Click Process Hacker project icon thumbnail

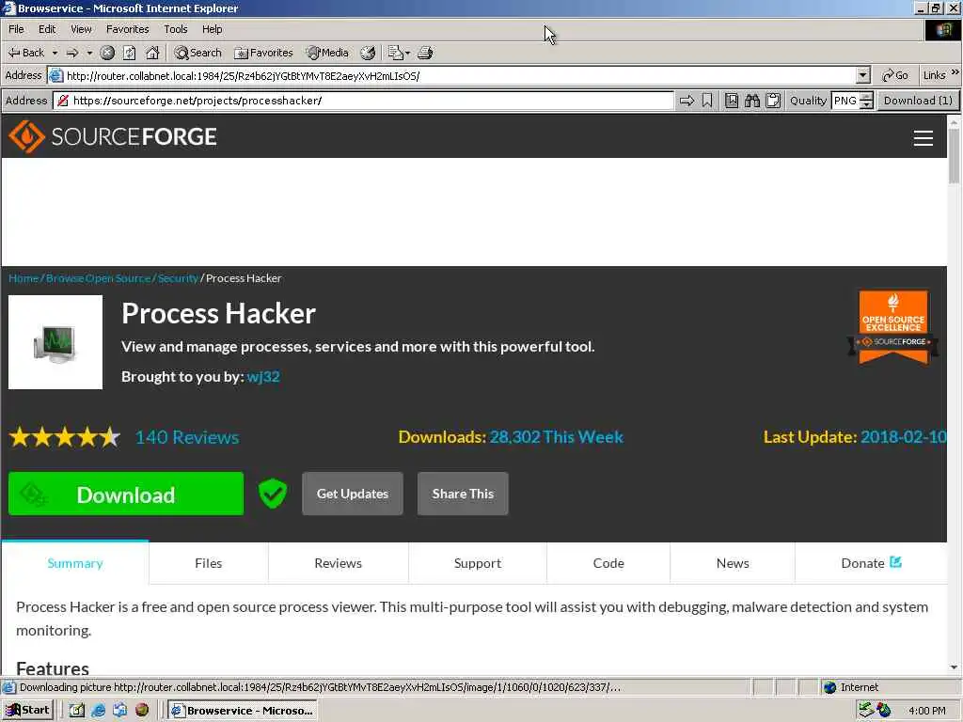pos(55,342)
